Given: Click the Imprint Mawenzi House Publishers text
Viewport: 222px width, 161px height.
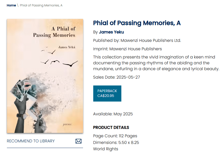Looking at the screenshot, I should pos(127,49).
